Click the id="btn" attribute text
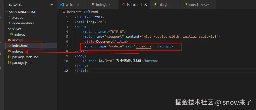 tap(106, 61)
